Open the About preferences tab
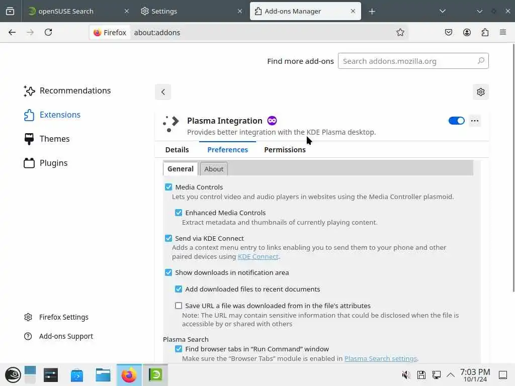This screenshot has width=515, height=386. [x=214, y=169]
